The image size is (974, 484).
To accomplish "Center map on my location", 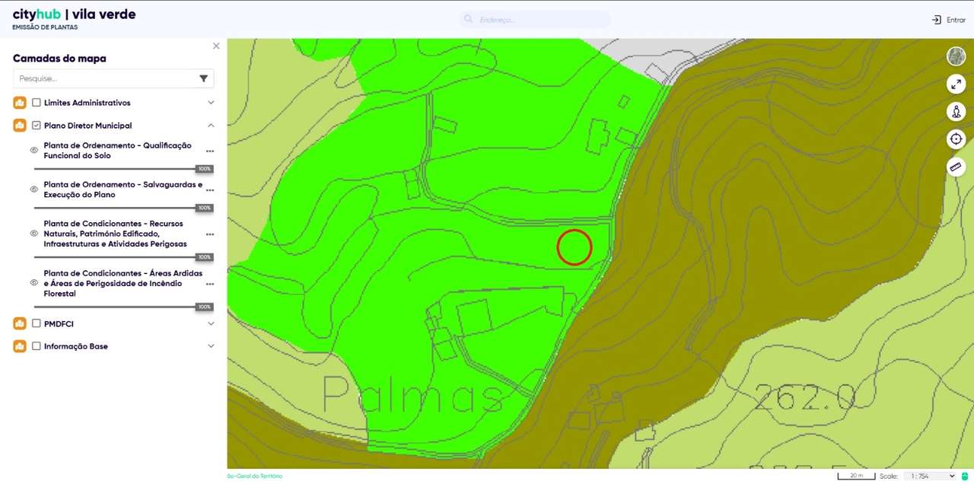I will [956, 139].
